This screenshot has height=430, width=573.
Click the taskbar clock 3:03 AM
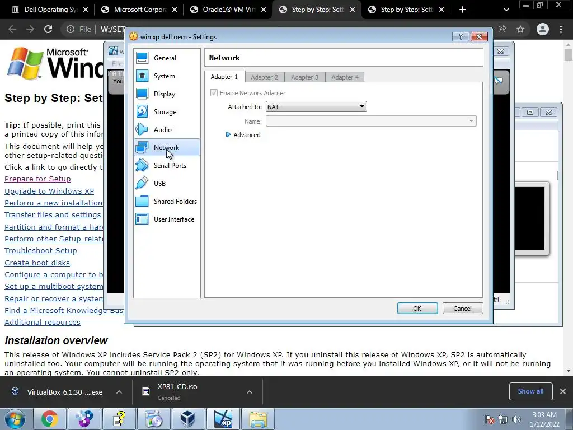[544, 415]
